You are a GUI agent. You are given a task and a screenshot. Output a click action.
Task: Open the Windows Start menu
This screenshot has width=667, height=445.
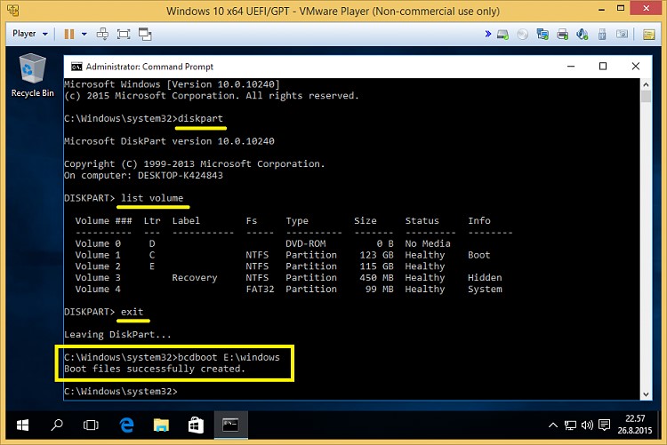tap(20, 425)
